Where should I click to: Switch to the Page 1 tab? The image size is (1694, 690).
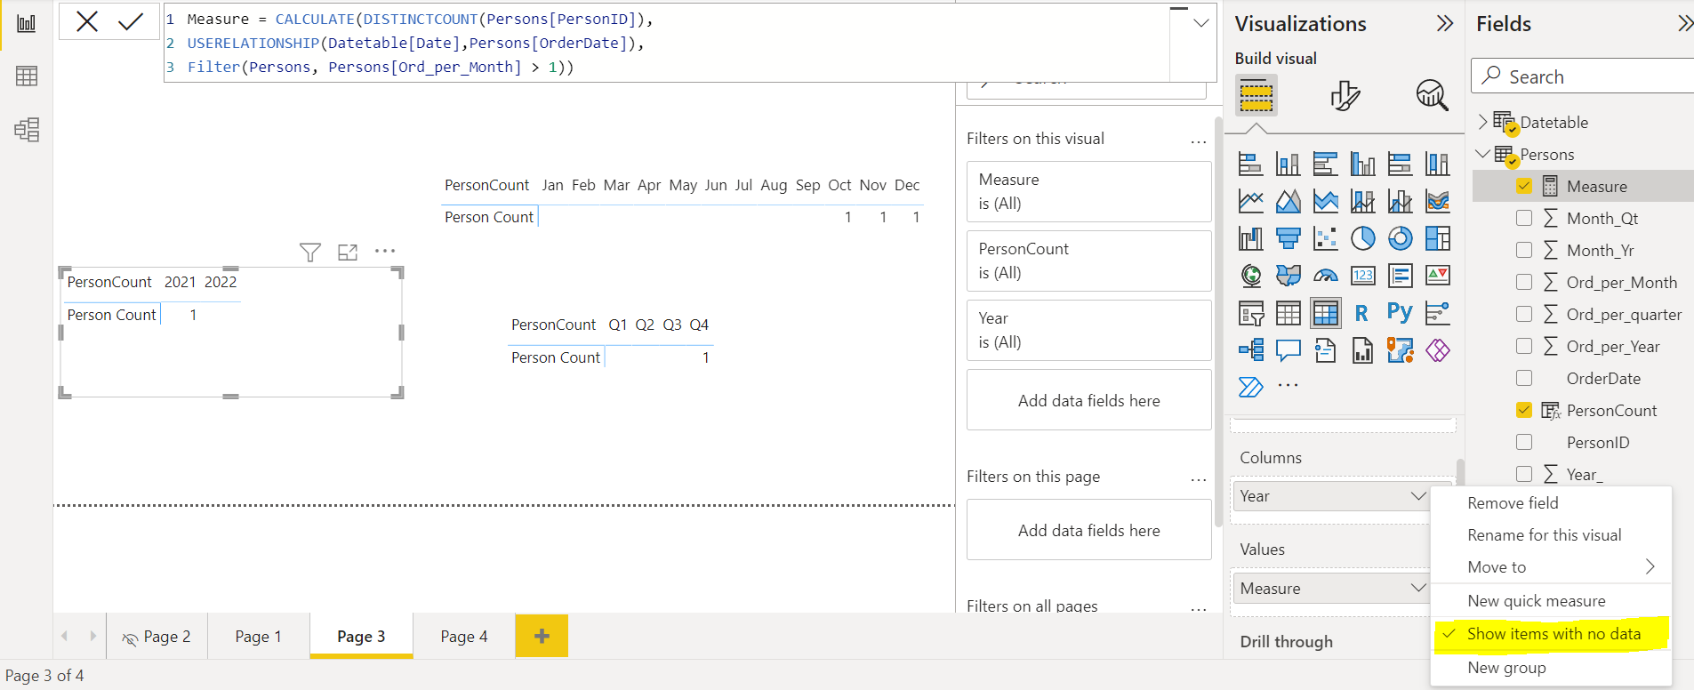(x=259, y=637)
